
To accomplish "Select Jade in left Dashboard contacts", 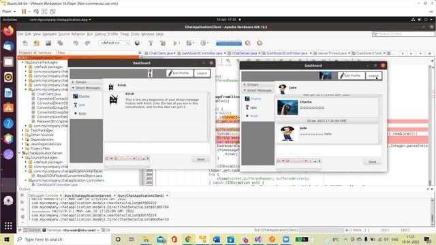I will [x=82, y=105].
